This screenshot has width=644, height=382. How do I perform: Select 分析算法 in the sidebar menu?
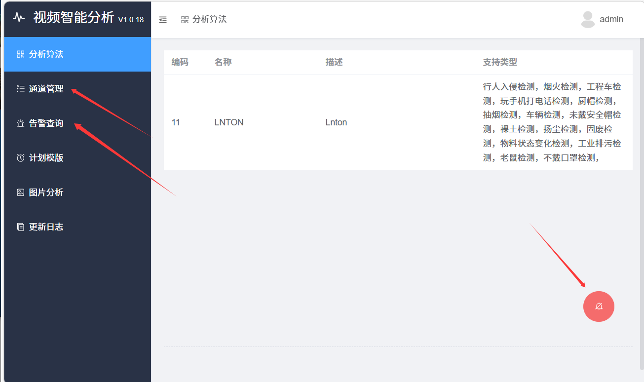coord(46,54)
